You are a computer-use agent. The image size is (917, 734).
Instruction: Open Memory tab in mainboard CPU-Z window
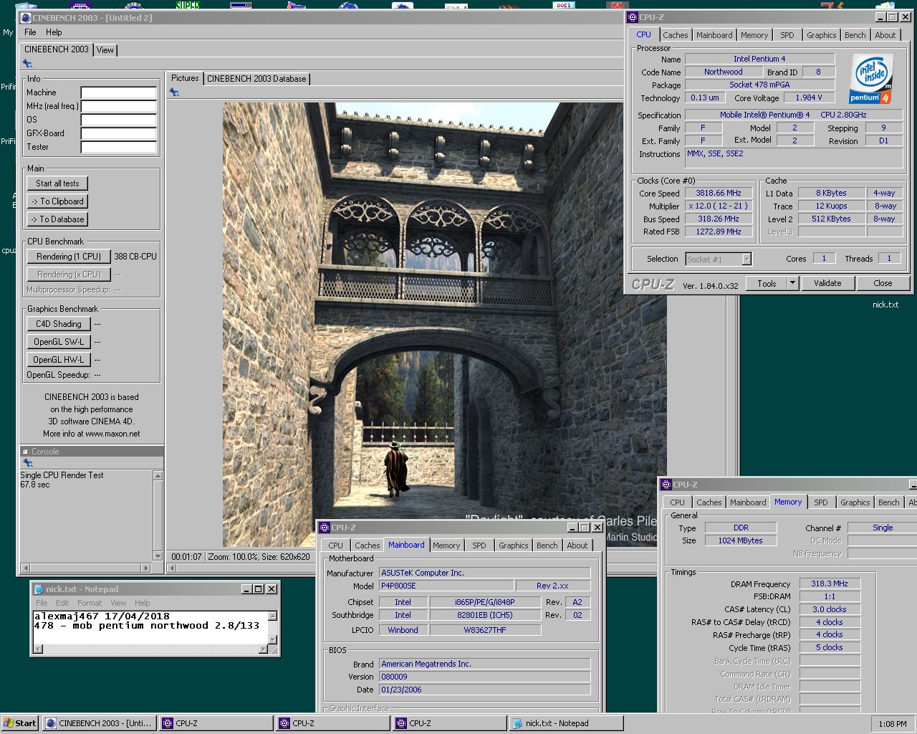446,545
